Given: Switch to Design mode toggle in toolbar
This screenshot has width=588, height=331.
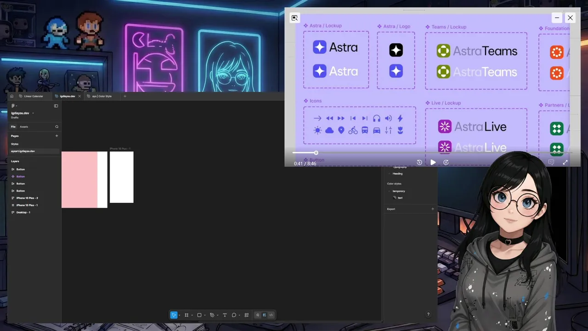Looking at the screenshot, I should tap(265, 315).
